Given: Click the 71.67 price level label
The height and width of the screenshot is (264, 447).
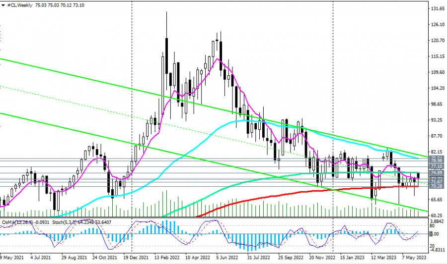Looking at the screenshot, I should coord(437,182).
